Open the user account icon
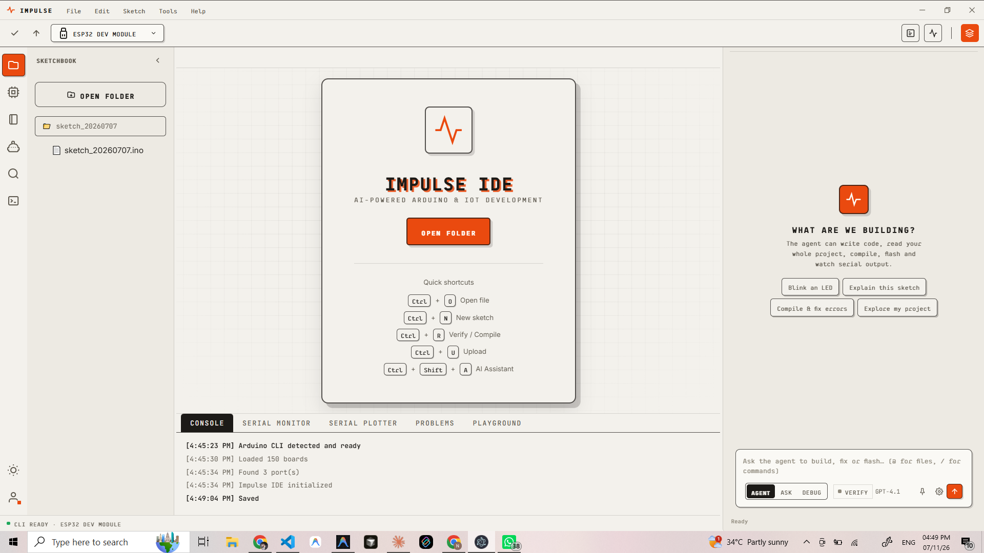This screenshot has height=553, width=984. [x=14, y=498]
